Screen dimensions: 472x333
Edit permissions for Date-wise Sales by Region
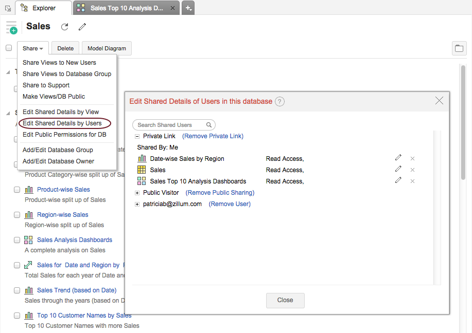click(x=398, y=158)
